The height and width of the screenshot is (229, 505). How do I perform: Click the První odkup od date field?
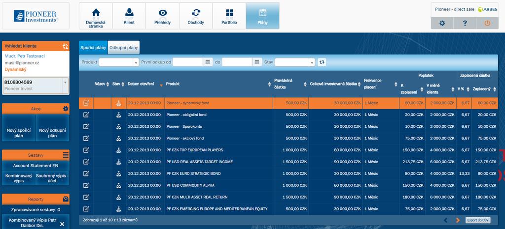tap(188, 62)
